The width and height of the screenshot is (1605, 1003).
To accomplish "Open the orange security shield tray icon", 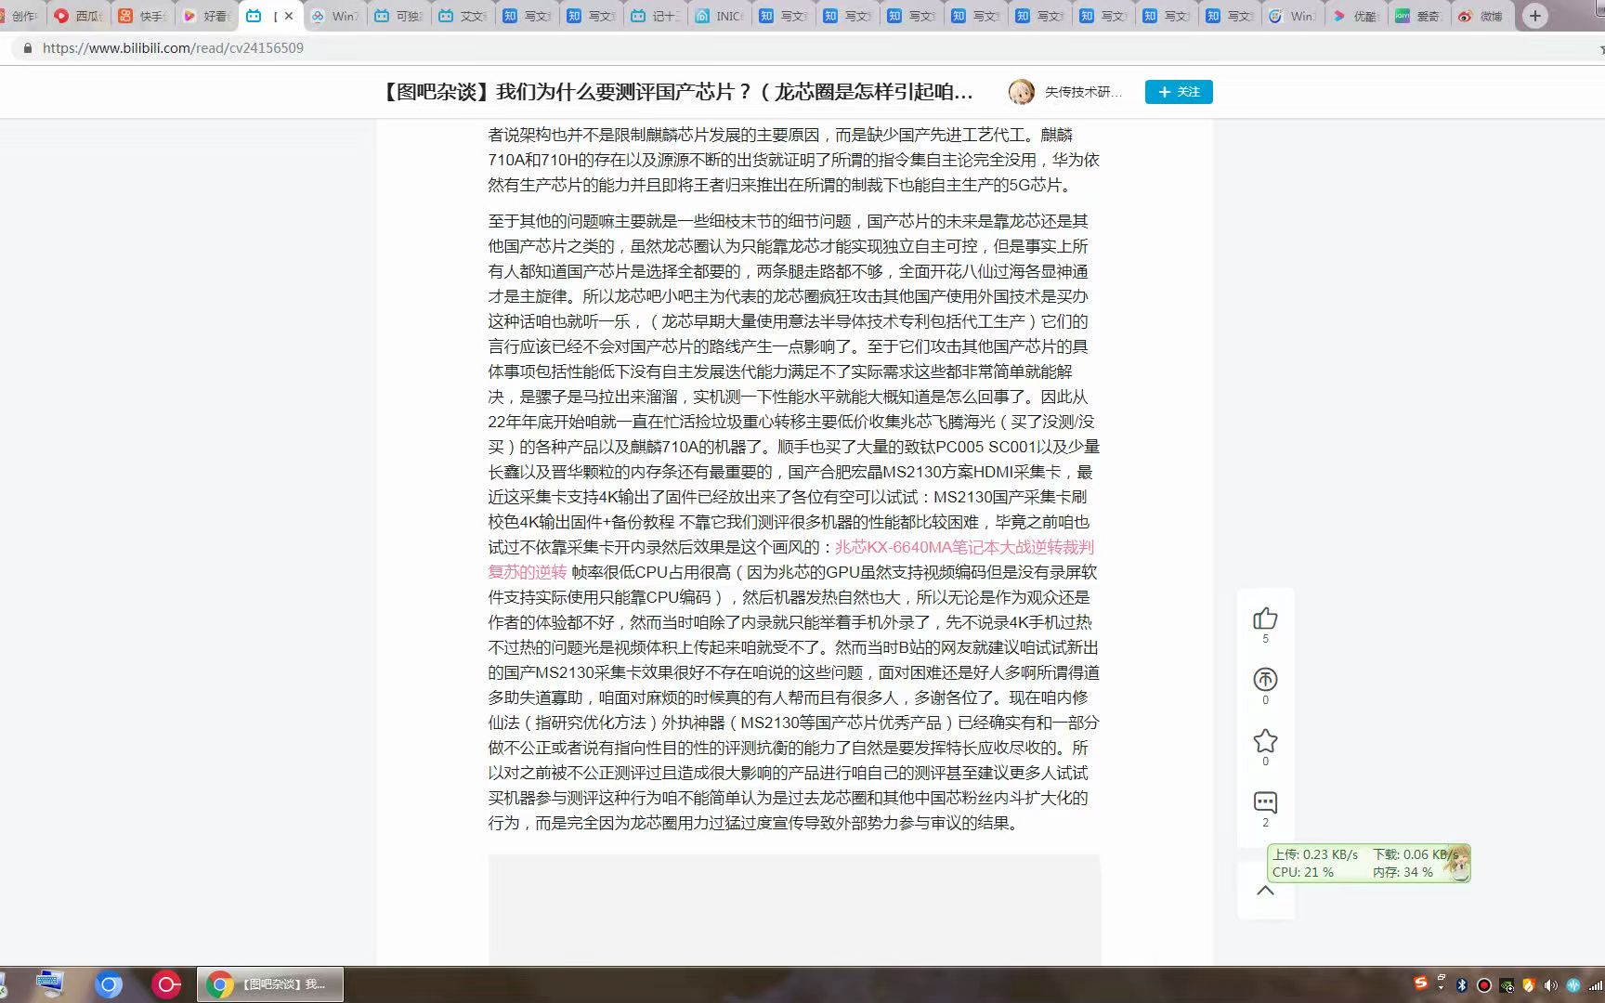I will point(1529,985).
